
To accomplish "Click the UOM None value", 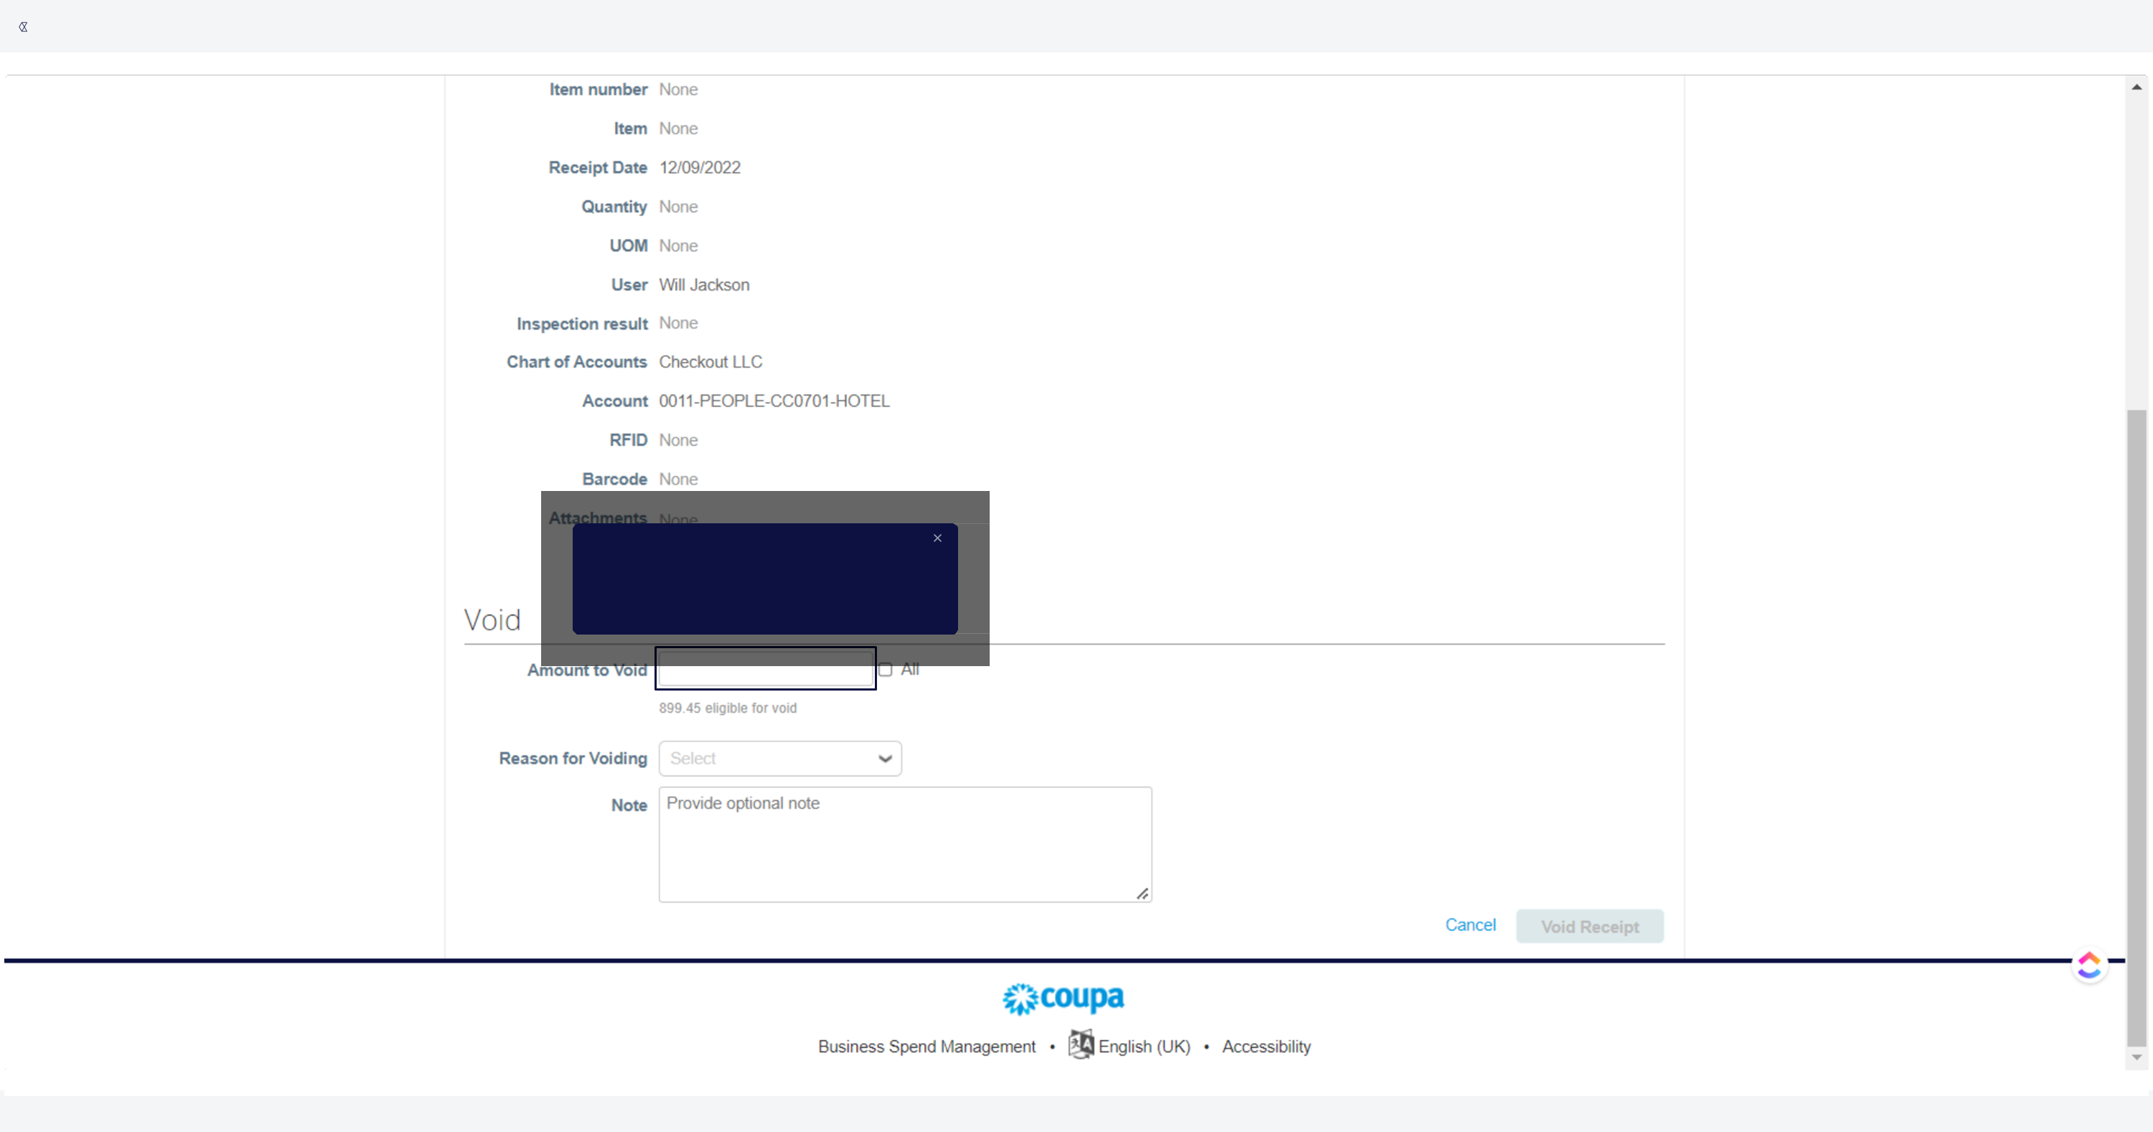I will click(x=677, y=245).
